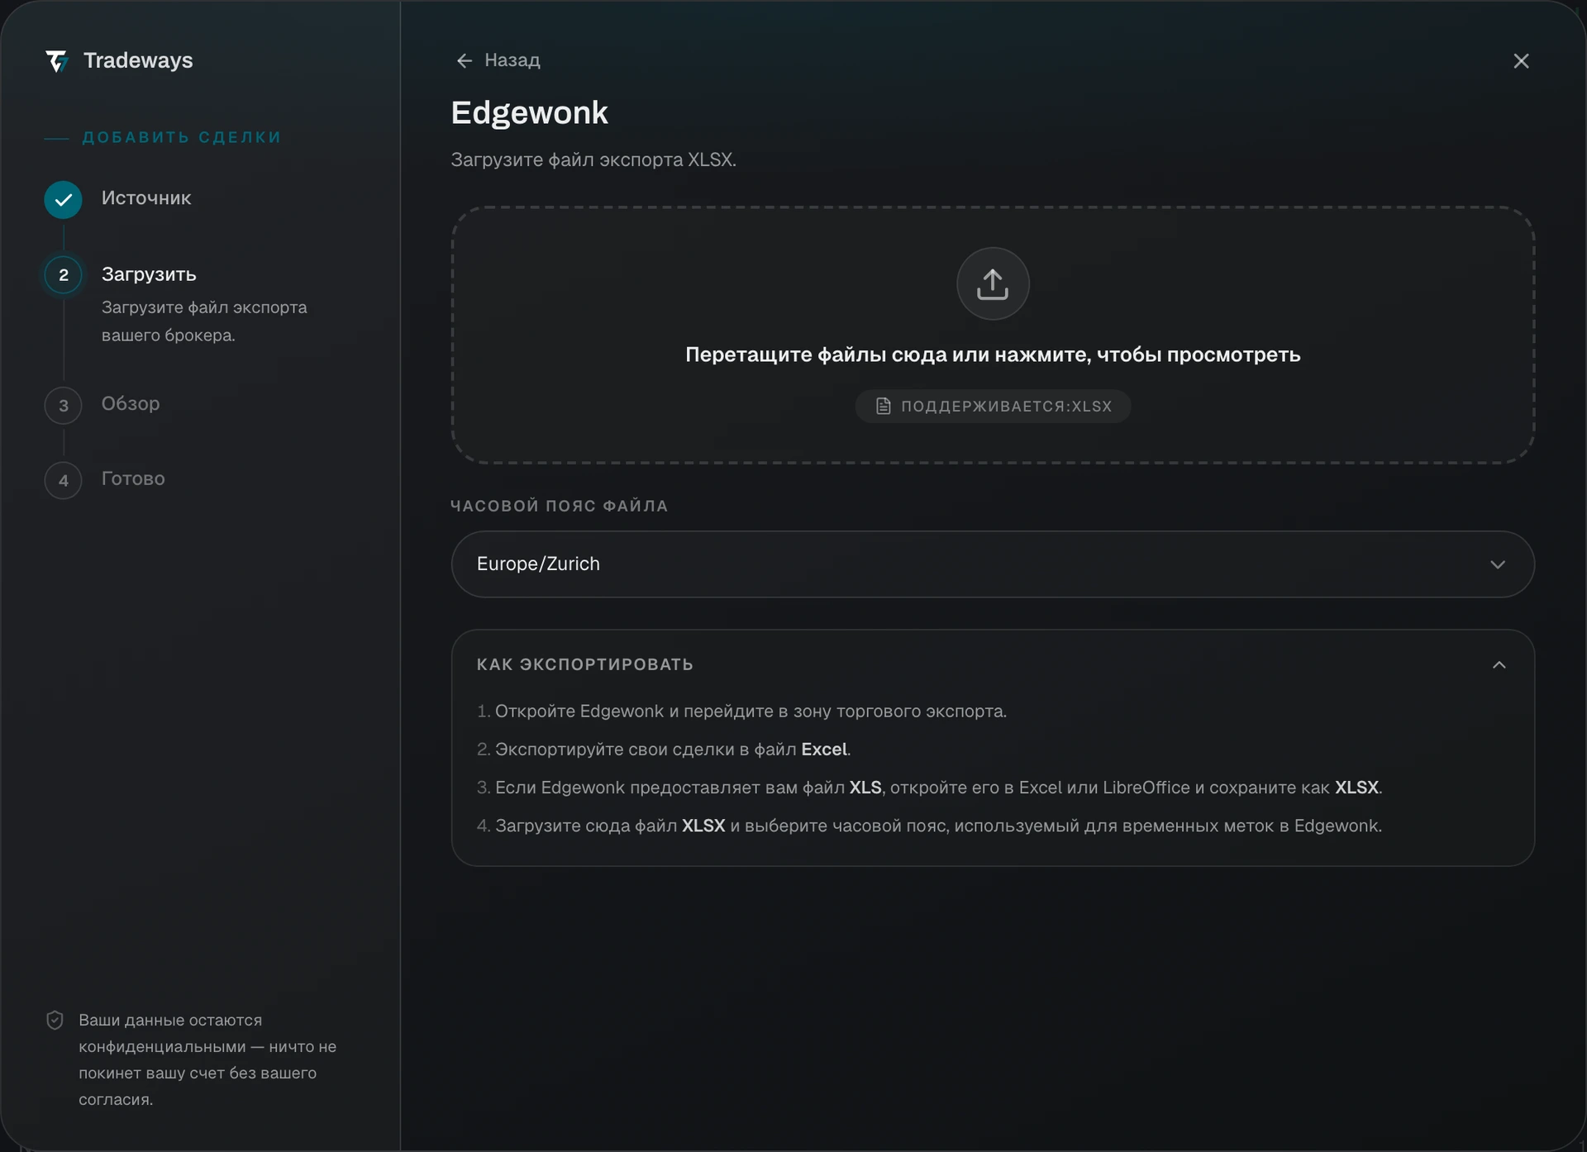1587x1152 pixels.
Task: Click text 'Загрузите файл экспорта XLSX.'
Action: (x=593, y=159)
